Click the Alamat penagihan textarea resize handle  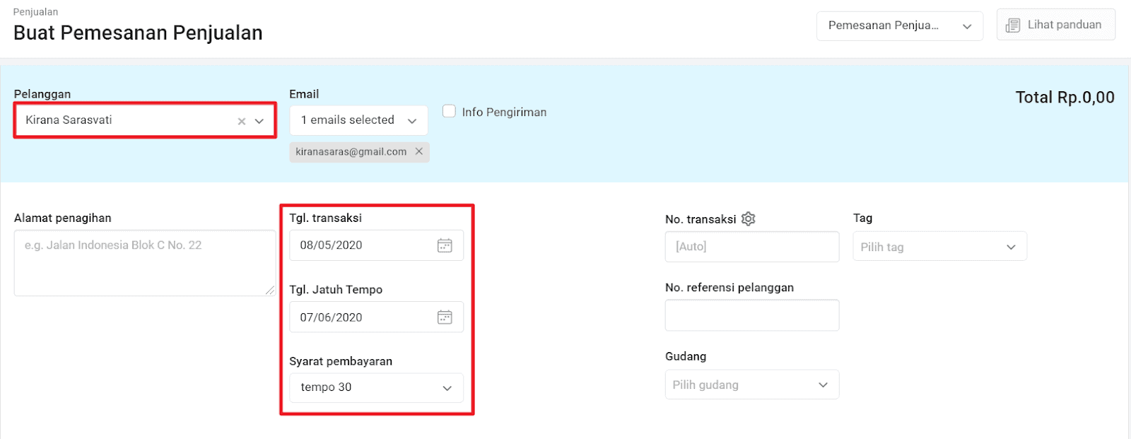[x=270, y=290]
